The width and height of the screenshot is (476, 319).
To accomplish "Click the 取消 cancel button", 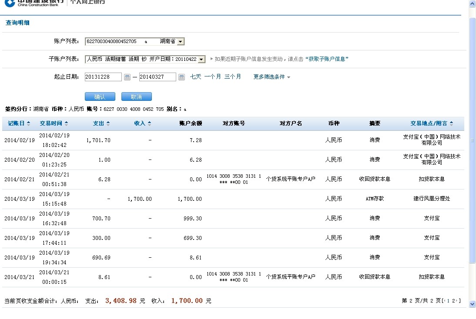I will (x=136, y=96).
